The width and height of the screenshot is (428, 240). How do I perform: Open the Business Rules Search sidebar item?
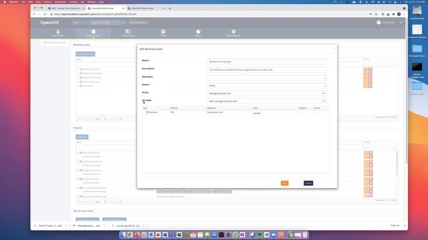[x=54, y=43]
